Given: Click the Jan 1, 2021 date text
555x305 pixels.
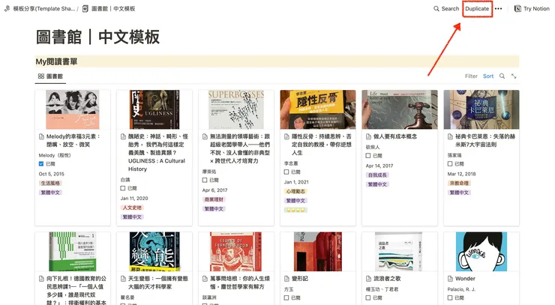Looking at the screenshot, I should [x=296, y=182].
